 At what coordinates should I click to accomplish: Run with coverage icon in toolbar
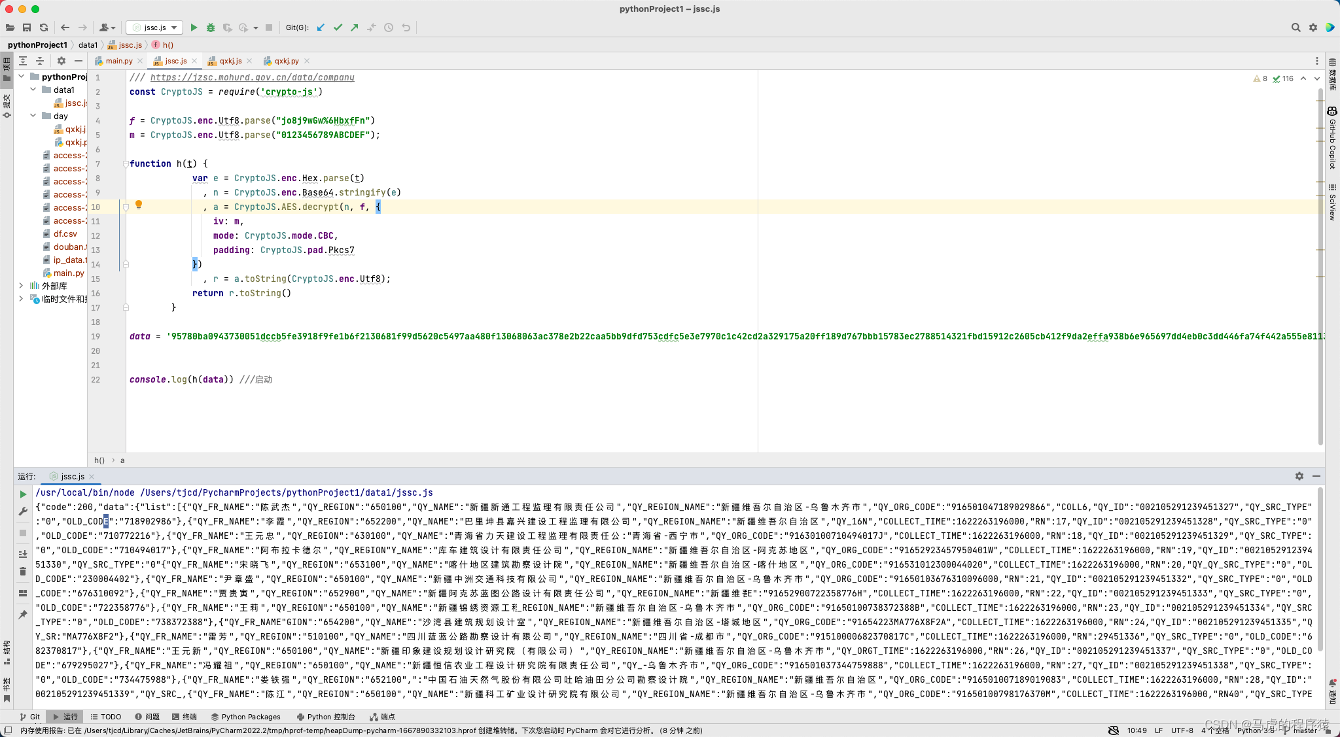(227, 27)
